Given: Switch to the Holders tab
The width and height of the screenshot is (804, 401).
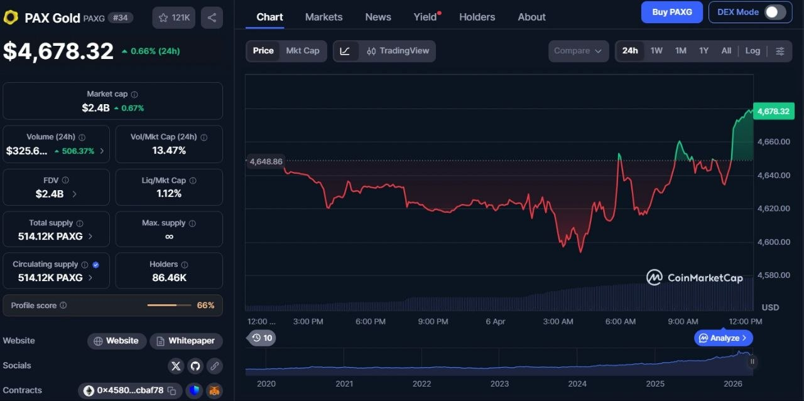Looking at the screenshot, I should pos(477,17).
